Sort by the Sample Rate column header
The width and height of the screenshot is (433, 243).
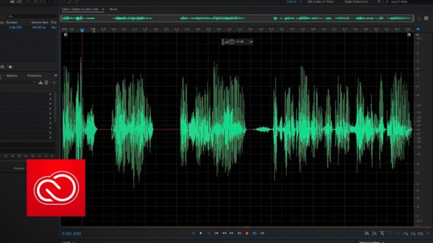pos(39,22)
